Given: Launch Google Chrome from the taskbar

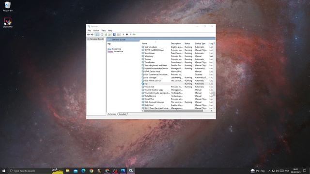Looking at the screenshot, I should (x=92, y=171).
